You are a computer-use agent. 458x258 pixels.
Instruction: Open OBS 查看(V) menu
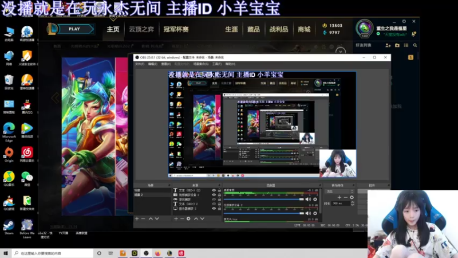pyautogui.click(x=166, y=64)
